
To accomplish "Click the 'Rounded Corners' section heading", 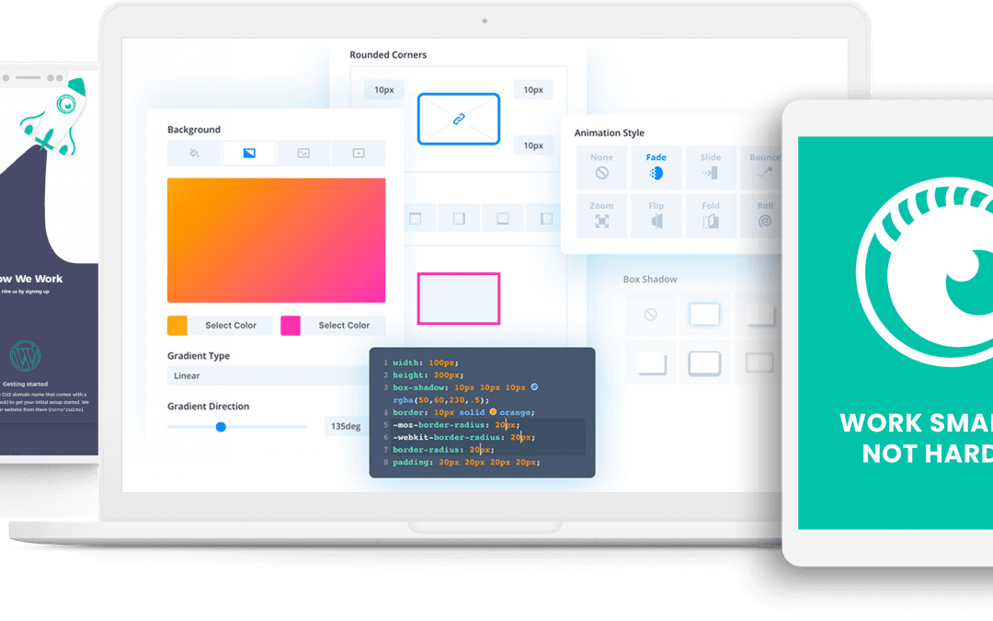I will 388,55.
